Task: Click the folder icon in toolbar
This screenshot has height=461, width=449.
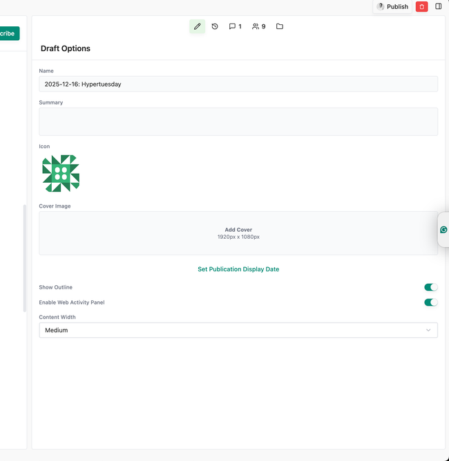Action: pyautogui.click(x=280, y=26)
